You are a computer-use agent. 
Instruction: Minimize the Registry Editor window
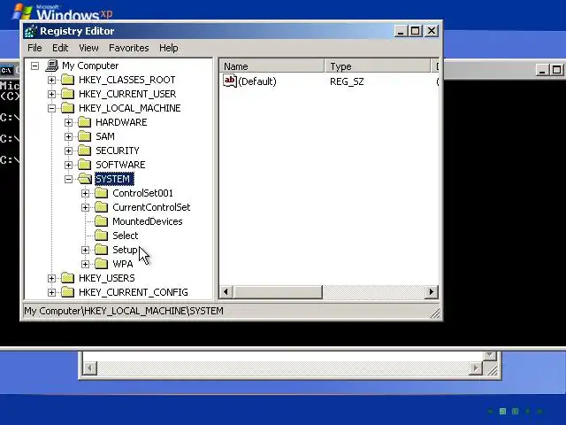pyautogui.click(x=401, y=31)
